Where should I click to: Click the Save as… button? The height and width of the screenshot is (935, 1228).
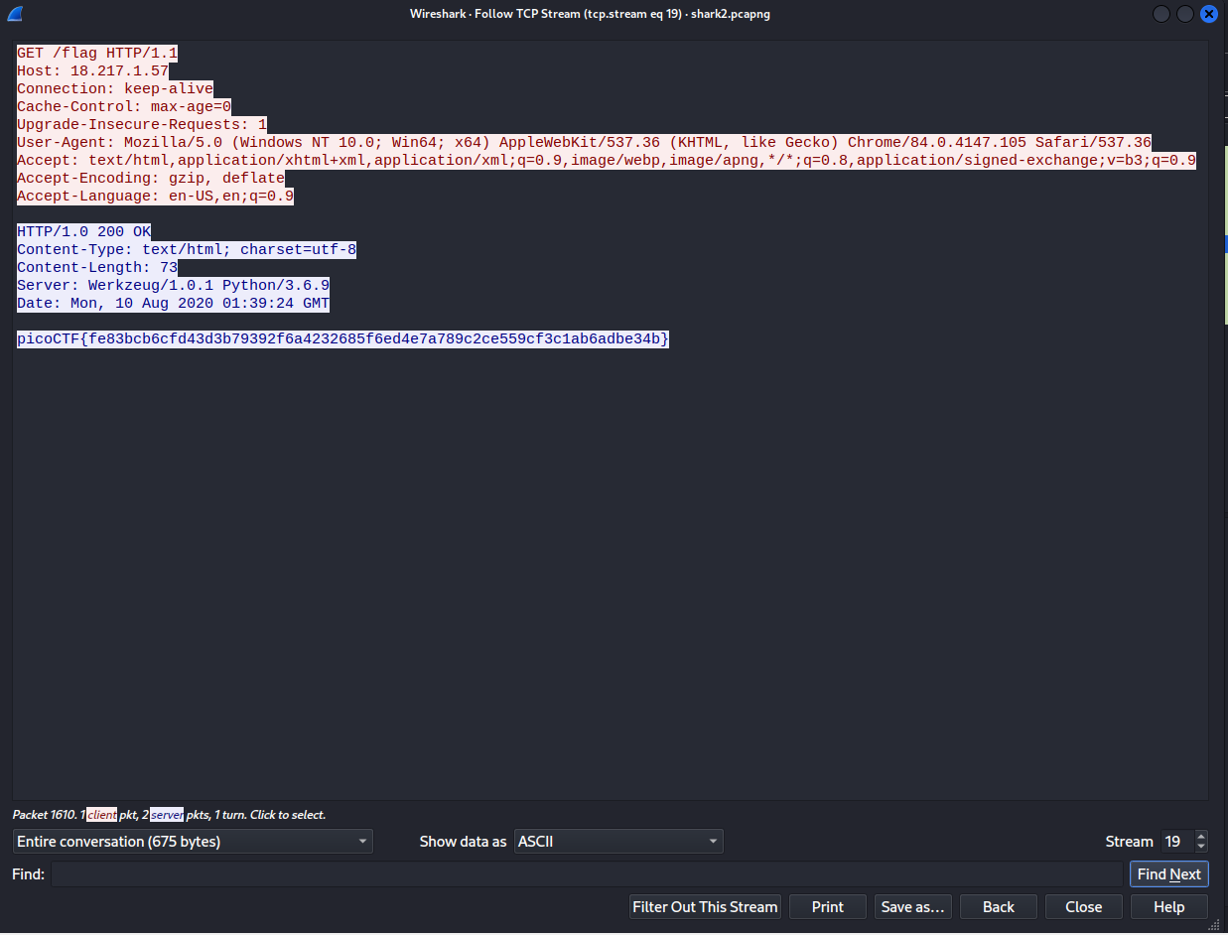coord(912,907)
